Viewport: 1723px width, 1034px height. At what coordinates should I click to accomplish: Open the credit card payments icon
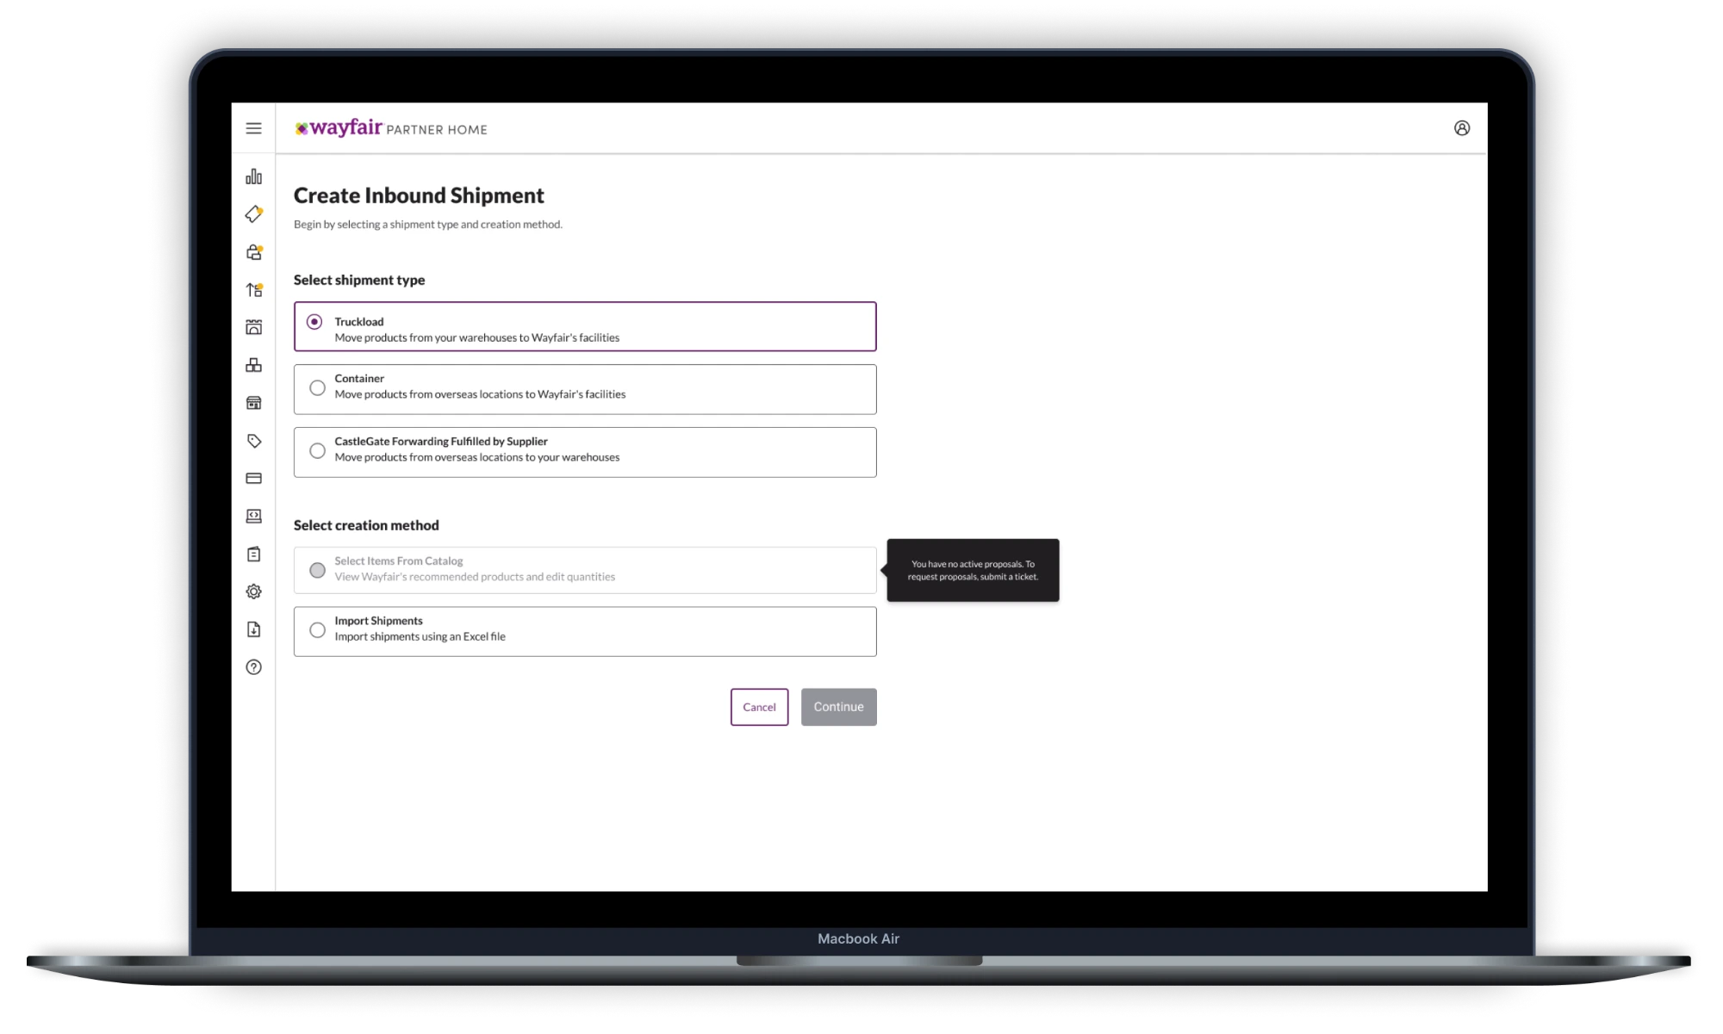tap(253, 479)
